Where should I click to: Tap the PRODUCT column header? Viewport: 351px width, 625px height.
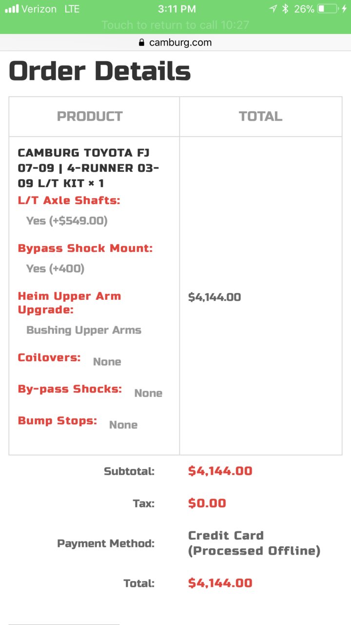(x=90, y=116)
